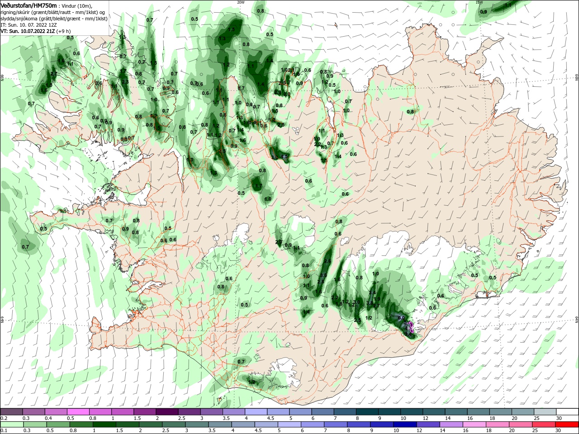The height and width of the screenshot is (434, 579).
Task: Select the light grey swatch labeled 25
Action: tap(545, 411)
